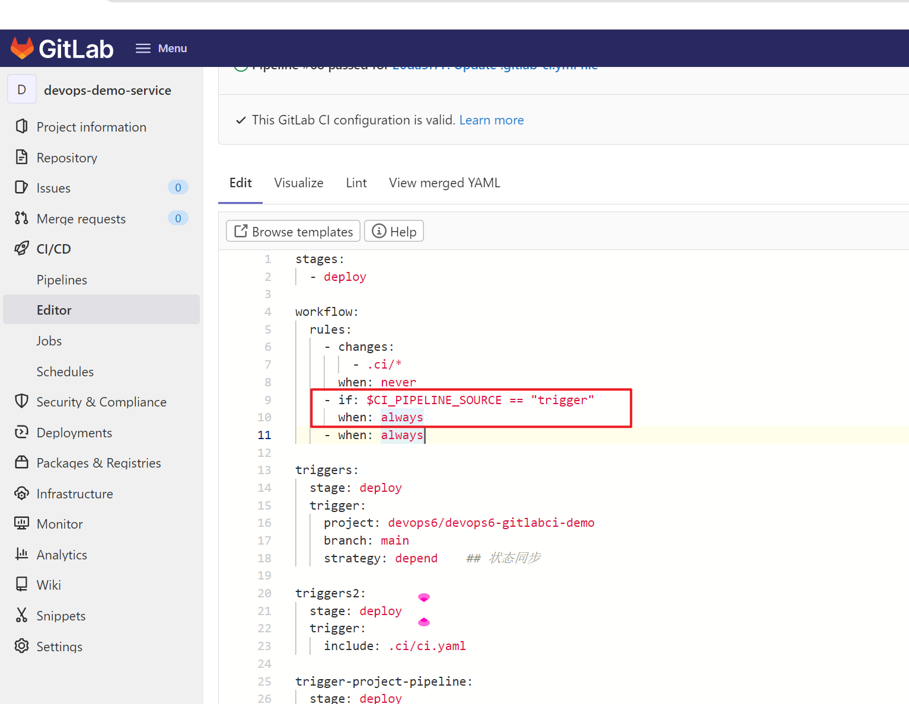The width and height of the screenshot is (909, 704).
Task: Open Analytics section
Action: click(62, 555)
